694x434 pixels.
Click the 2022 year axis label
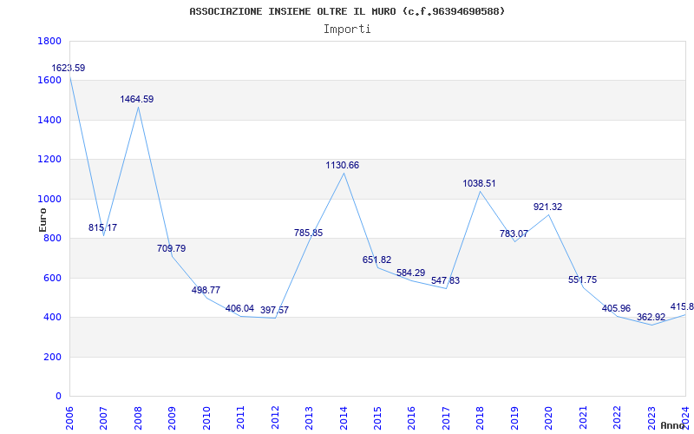coord(618,417)
